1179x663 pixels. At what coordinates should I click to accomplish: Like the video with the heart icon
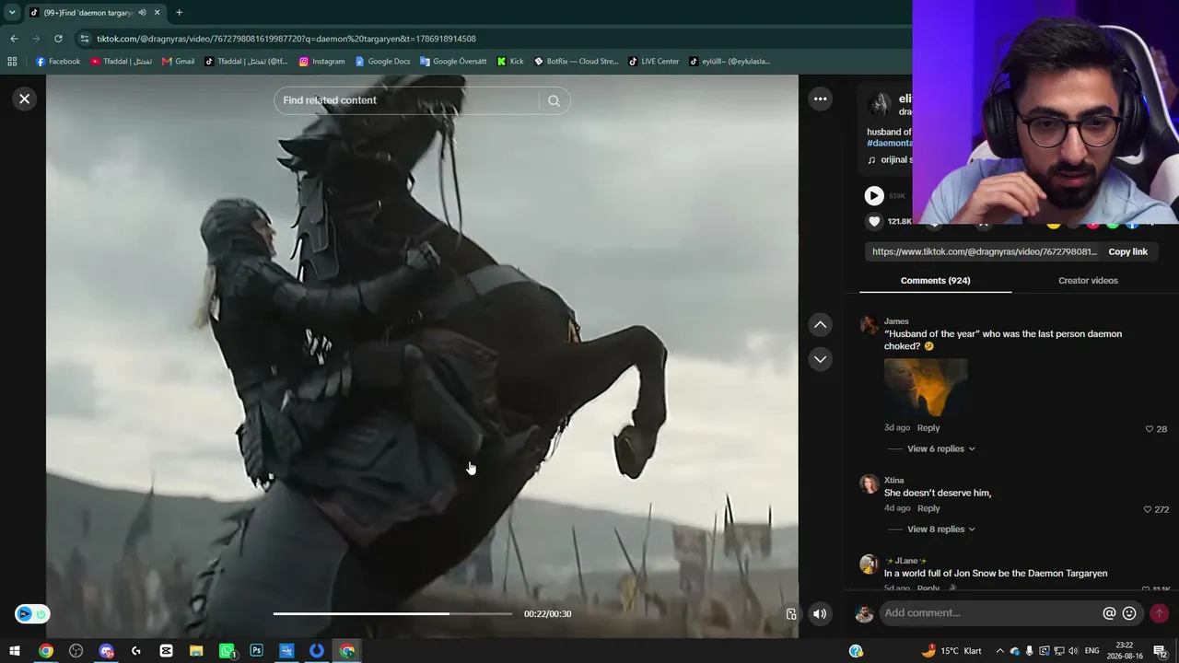tap(874, 221)
